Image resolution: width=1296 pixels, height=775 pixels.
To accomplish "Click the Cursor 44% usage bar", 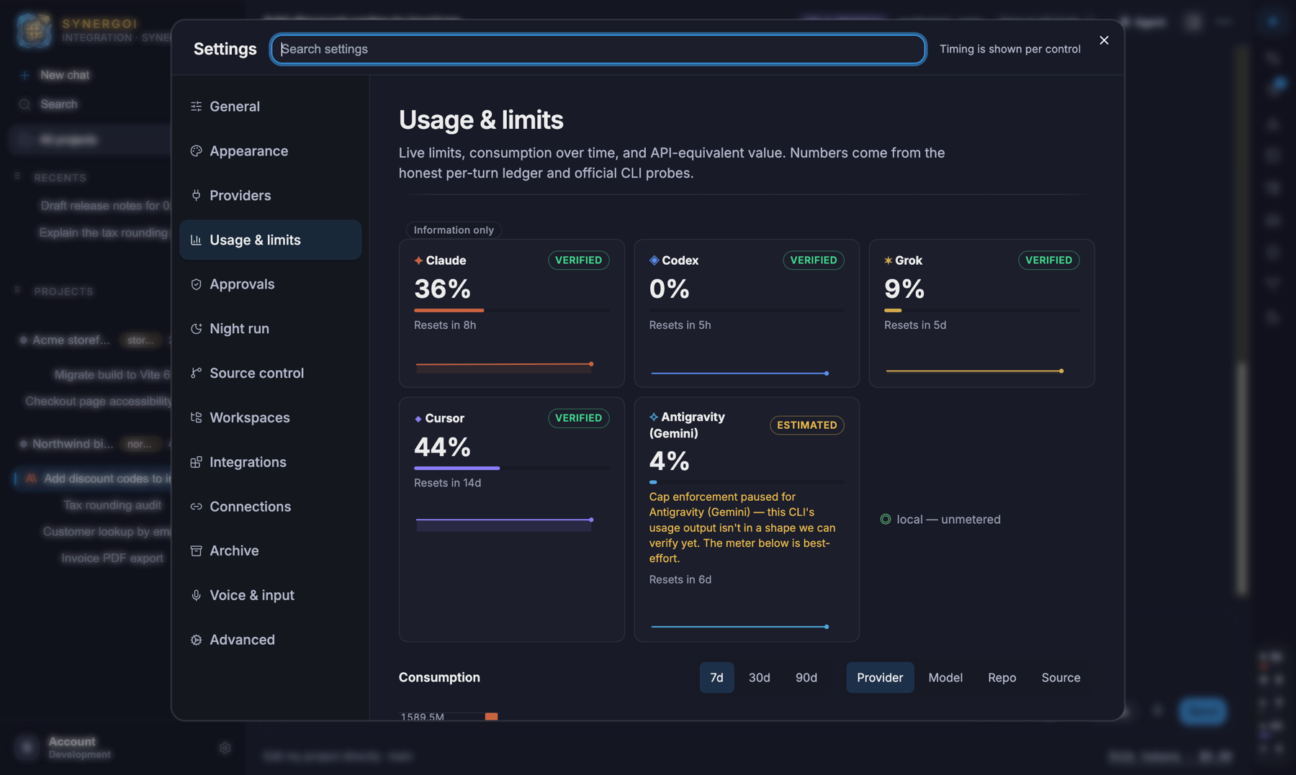I will pyautogui.click(x=511, y=468).
